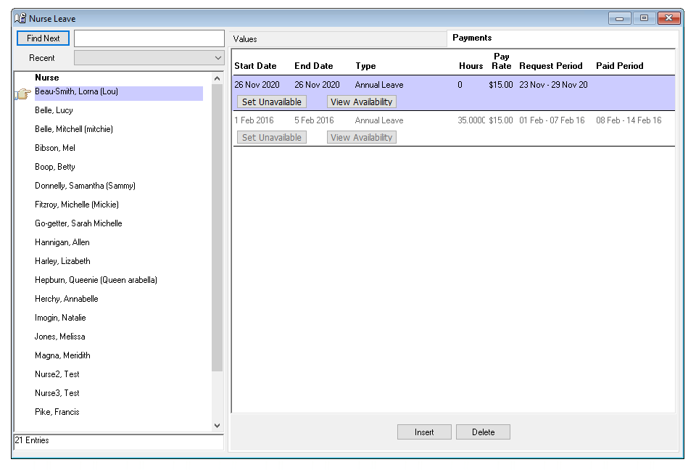Click nurse list scroll down arrow

click(217, 425)
